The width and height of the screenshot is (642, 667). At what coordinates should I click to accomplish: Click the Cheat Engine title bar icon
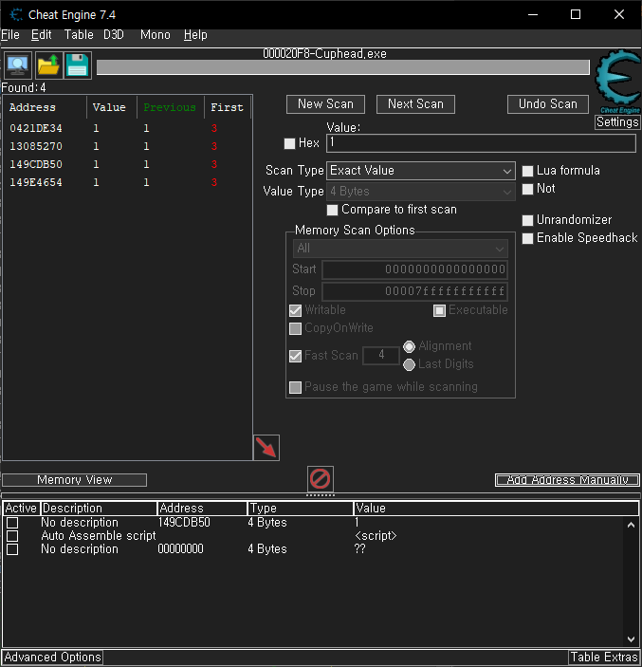(16, 15)
